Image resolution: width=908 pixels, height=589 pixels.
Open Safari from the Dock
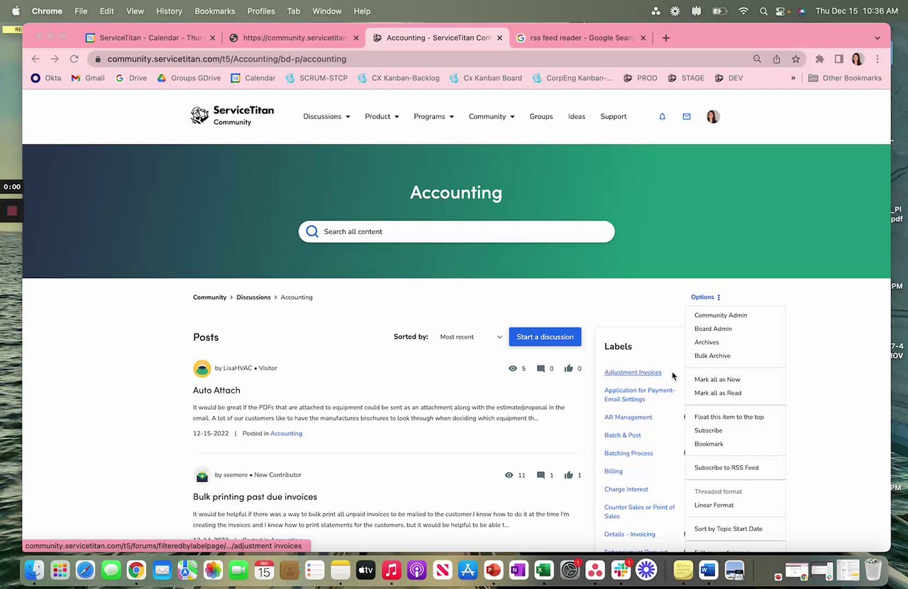click(85, 570)
